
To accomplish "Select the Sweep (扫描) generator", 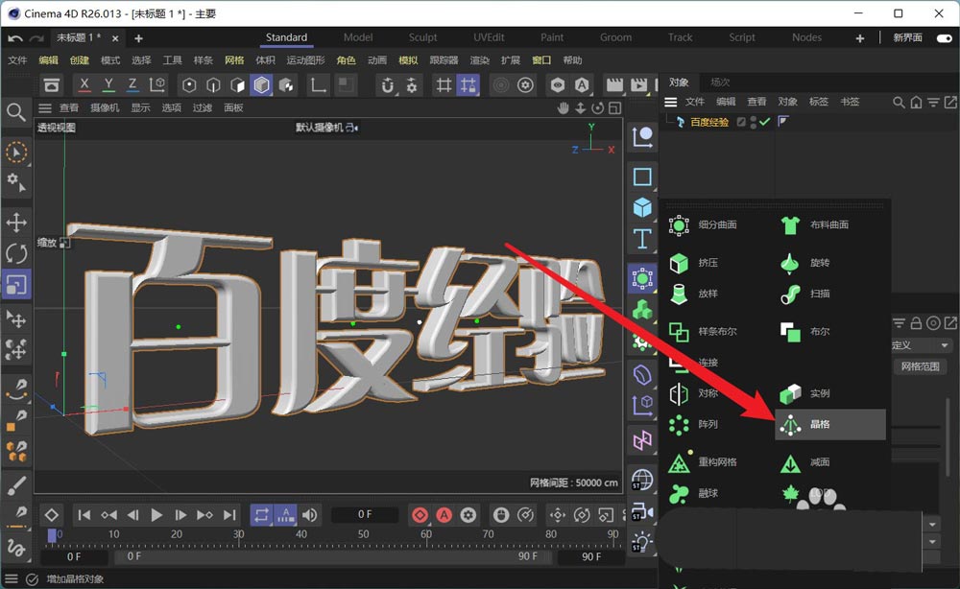I will [805, 294].
